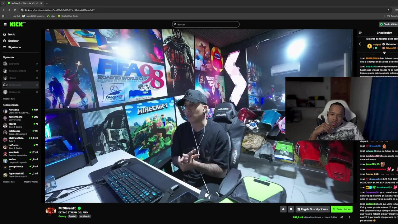Click MIJAILSILVA username in chat
This screenshot has width=398, height=224.
(372, 58)
